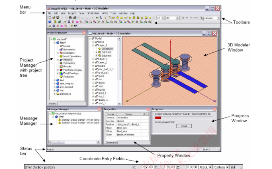Expand the Port Field Display node
The width and height of the screenshot is (272, 169).
(58, 70)
